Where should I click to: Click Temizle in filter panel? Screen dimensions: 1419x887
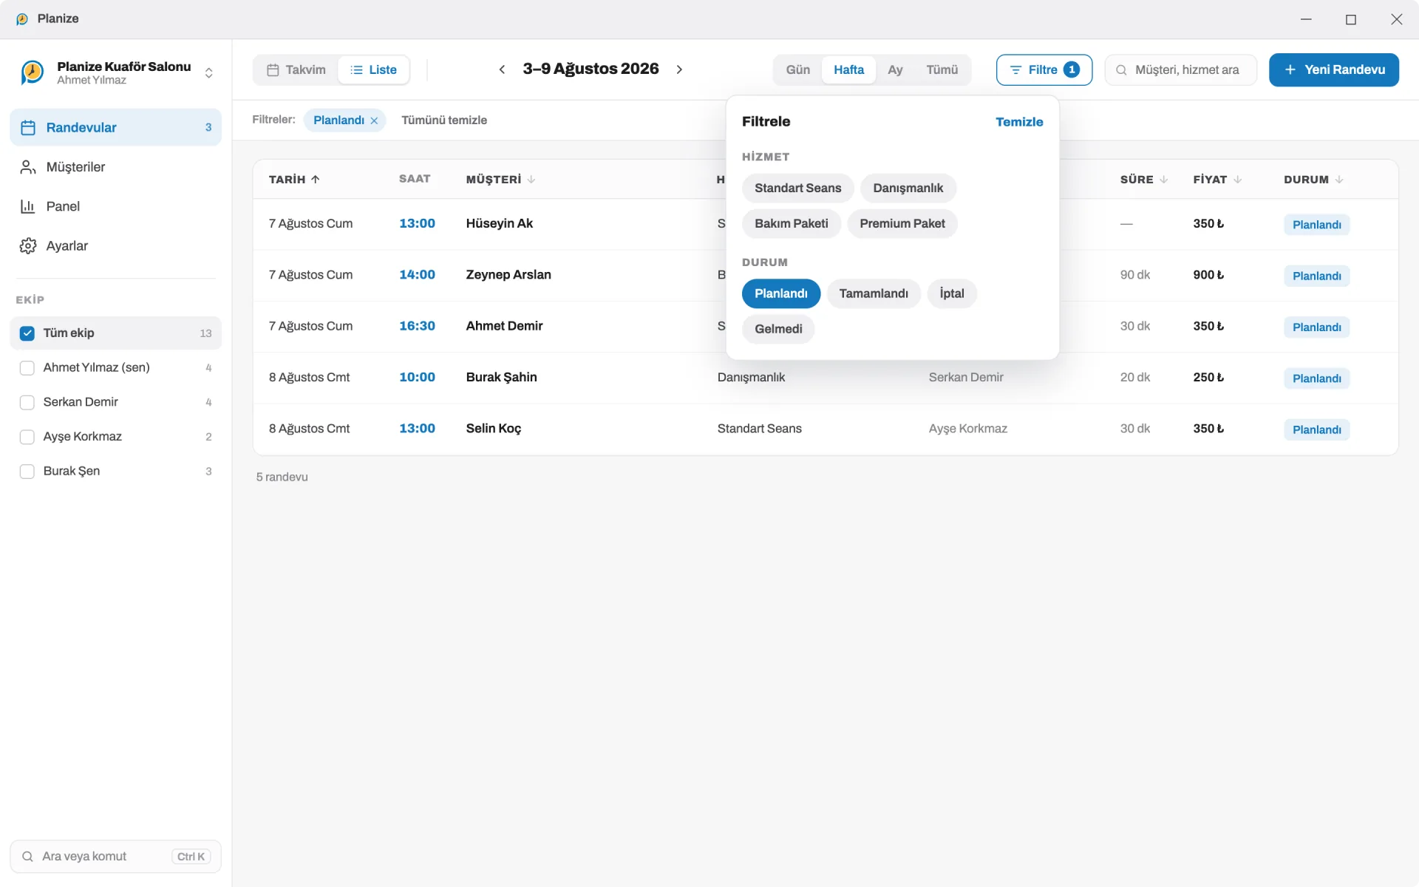[1019, 122]
